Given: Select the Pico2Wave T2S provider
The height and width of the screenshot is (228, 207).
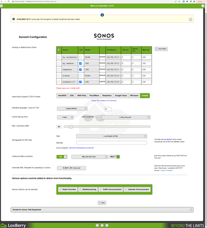Looking at the screenshot, I should [94, 95].
